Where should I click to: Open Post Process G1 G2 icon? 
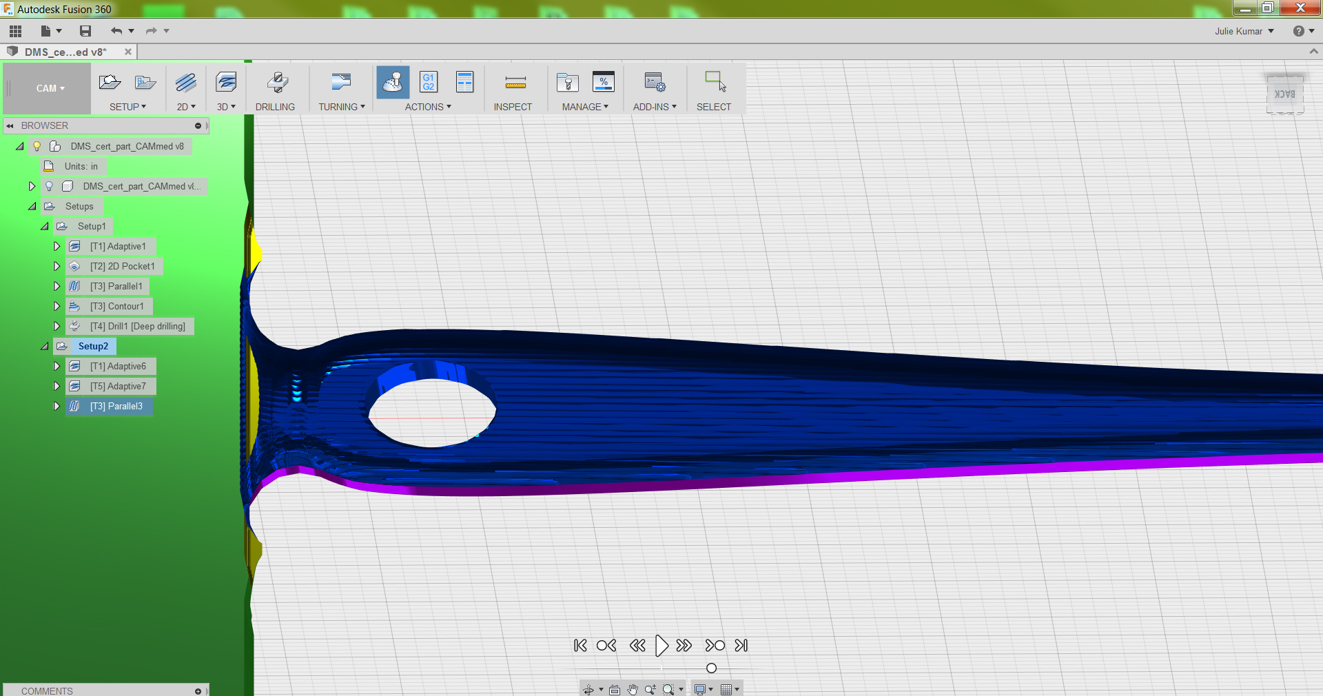(x=429, y=83)
